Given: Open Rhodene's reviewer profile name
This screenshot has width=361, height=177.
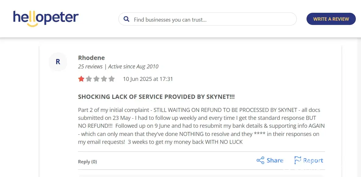Looking at the screenshot, I should pyautogui.click(x=91, y=58).
